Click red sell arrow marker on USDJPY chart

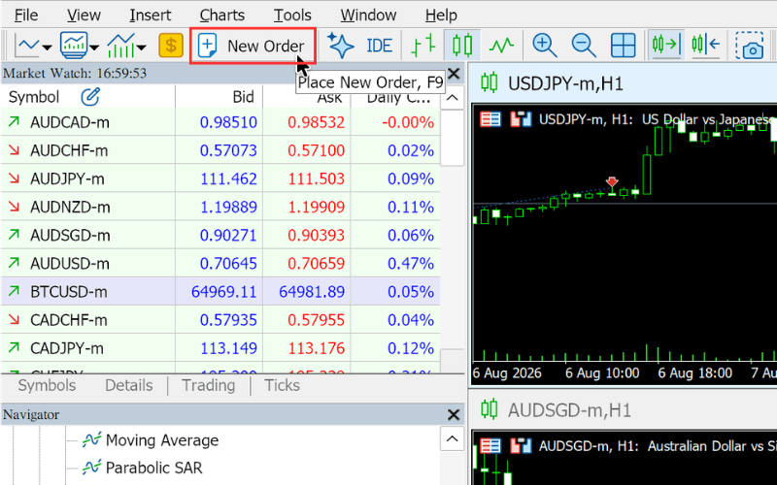(x=612, y=182)
